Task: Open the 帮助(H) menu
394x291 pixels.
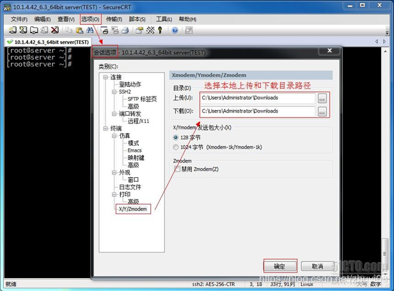Action: click(x=187, y=19)
